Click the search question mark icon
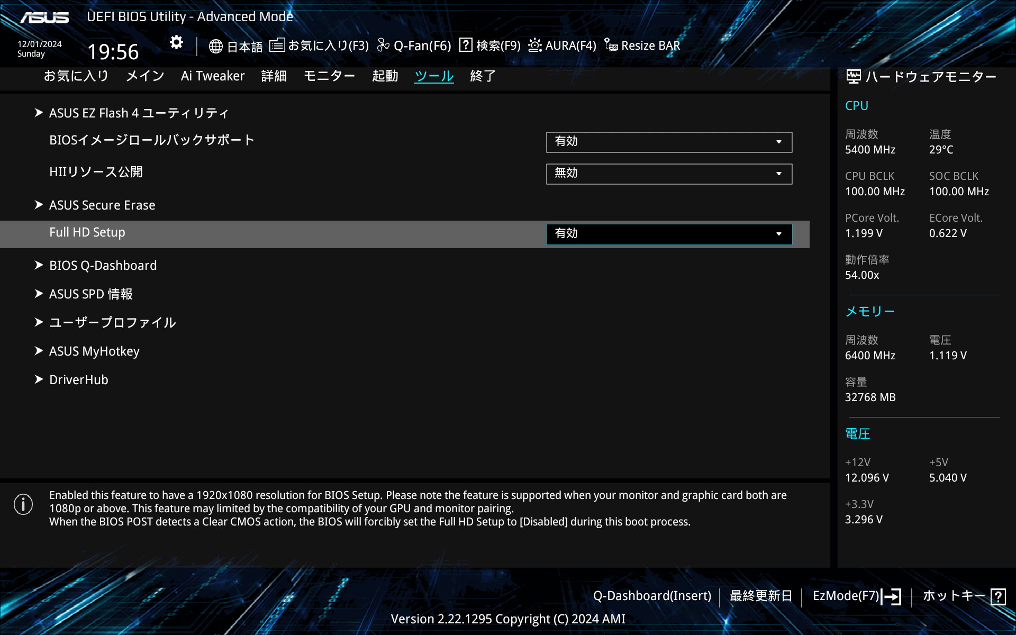 pyautogui.click(x=466, y=45)
